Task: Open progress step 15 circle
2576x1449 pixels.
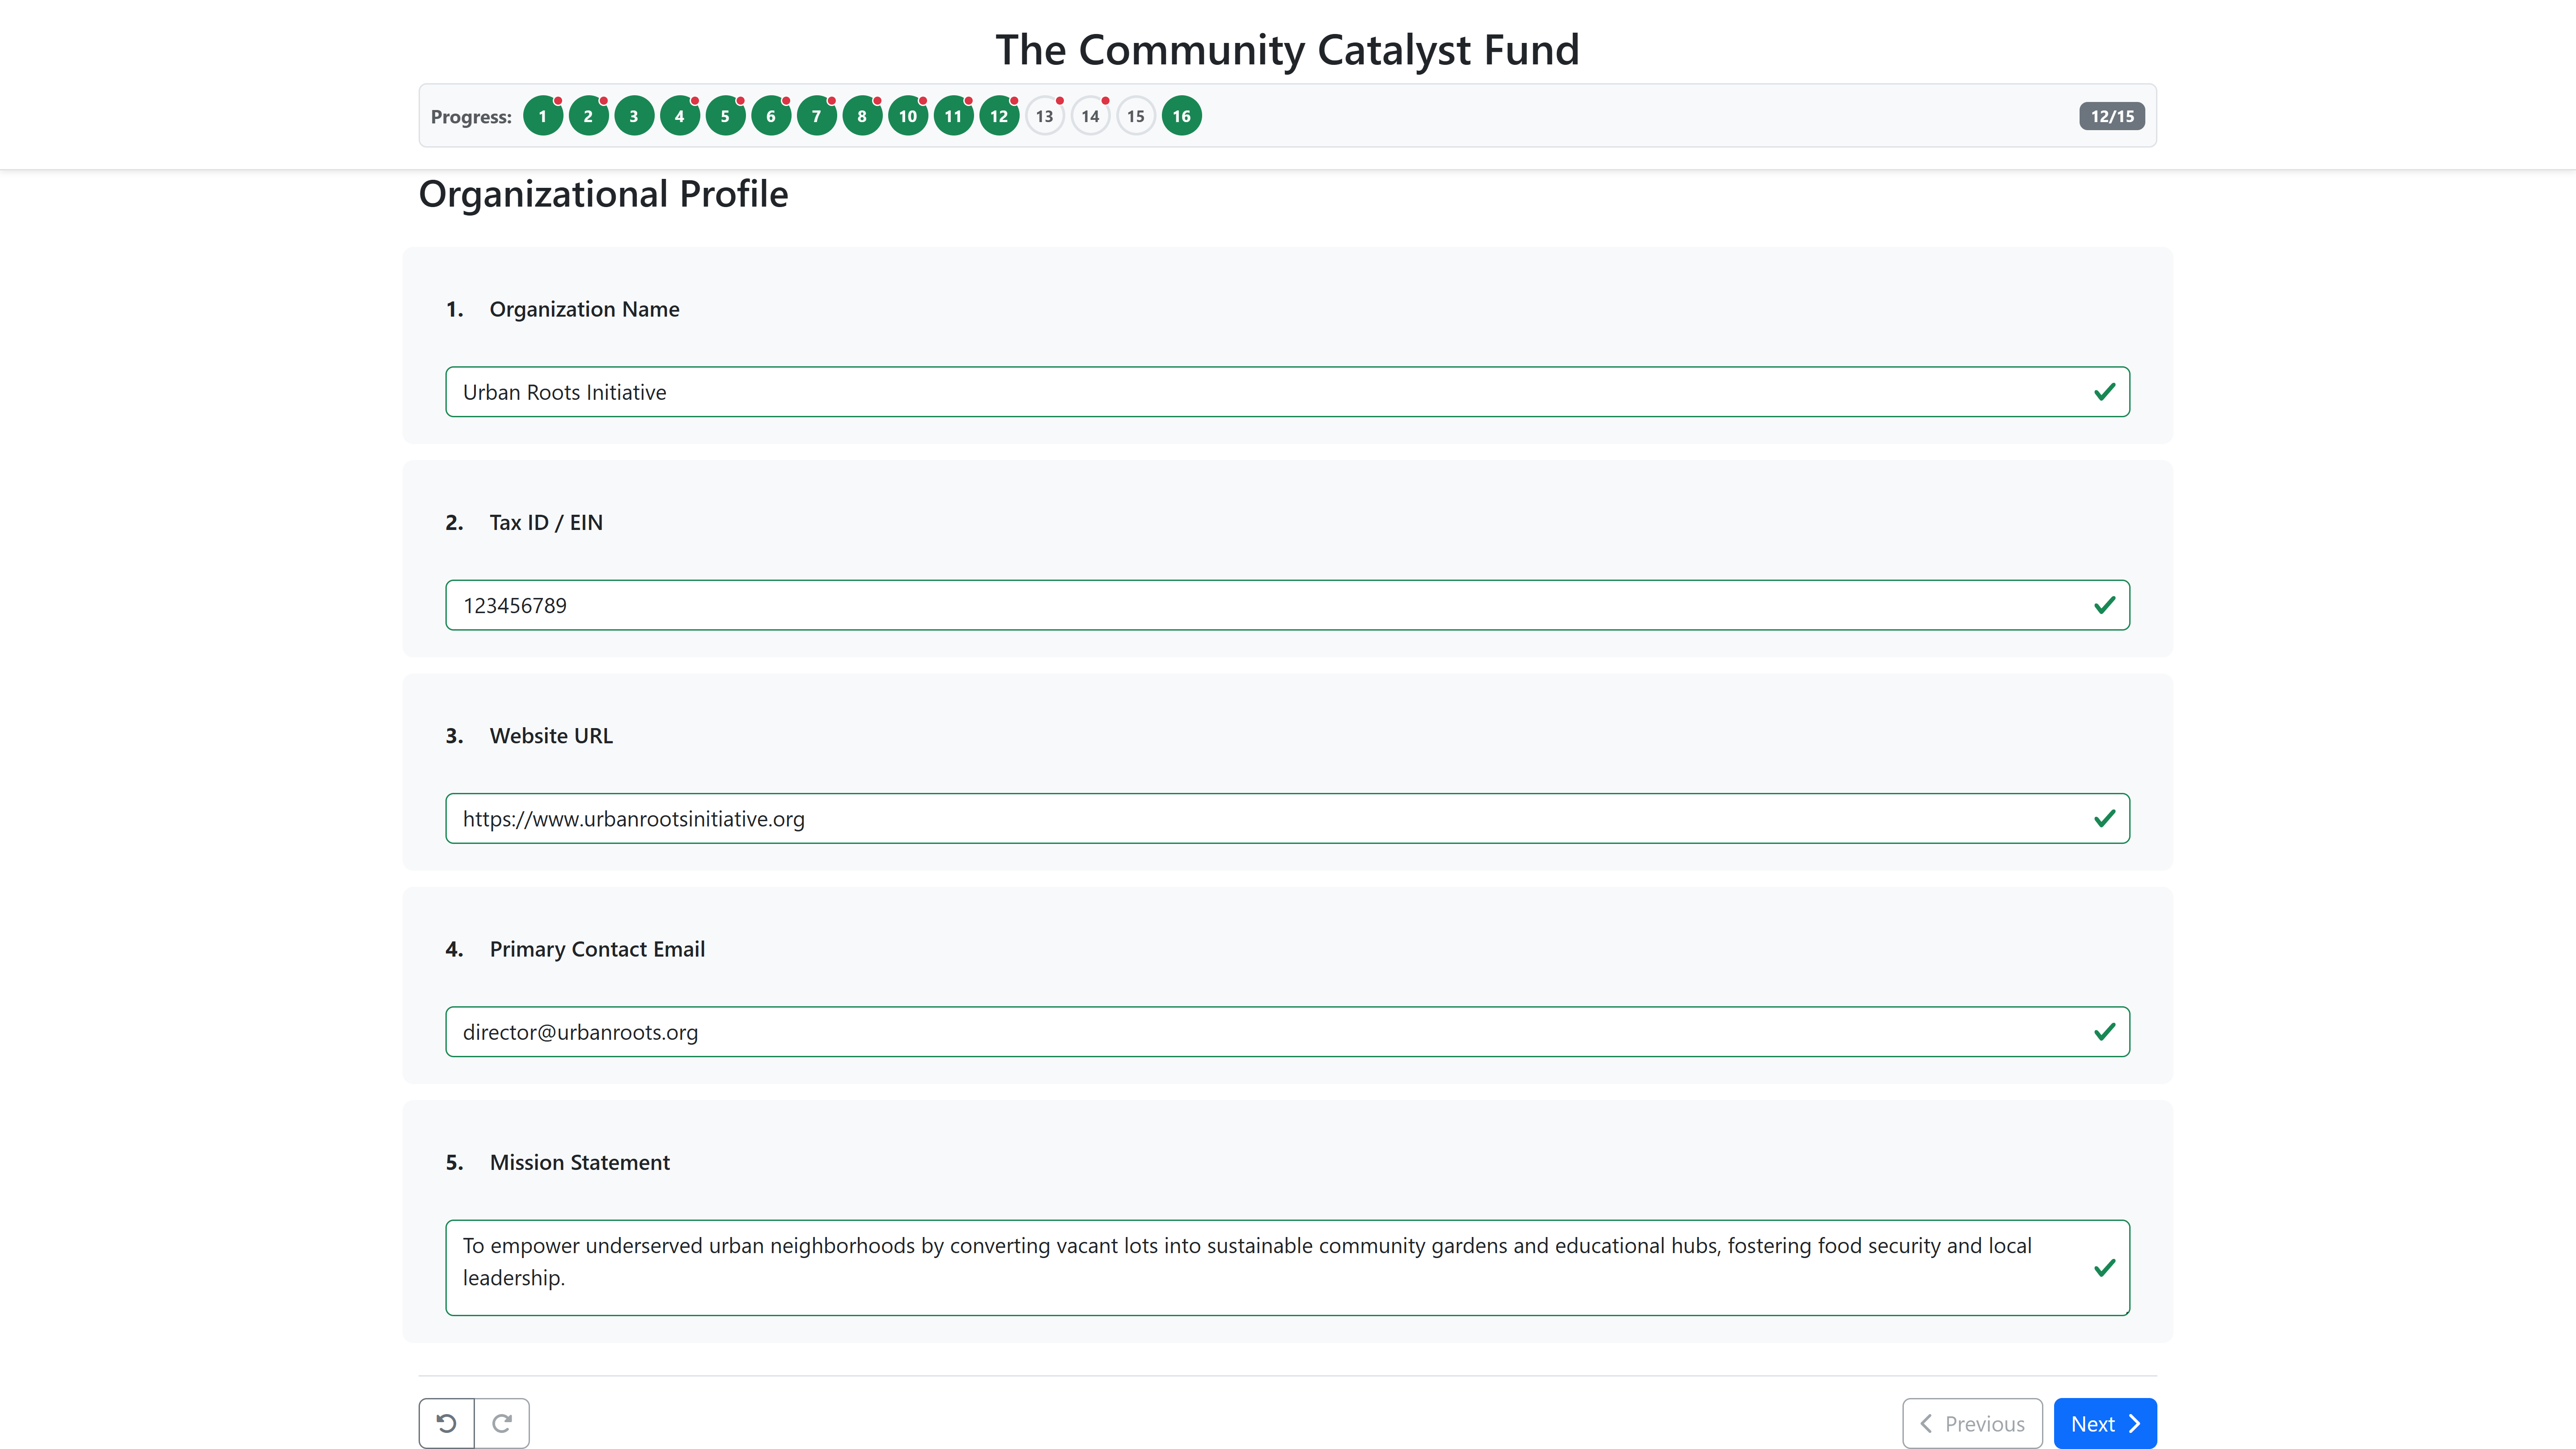Action: click(1136, 116)
